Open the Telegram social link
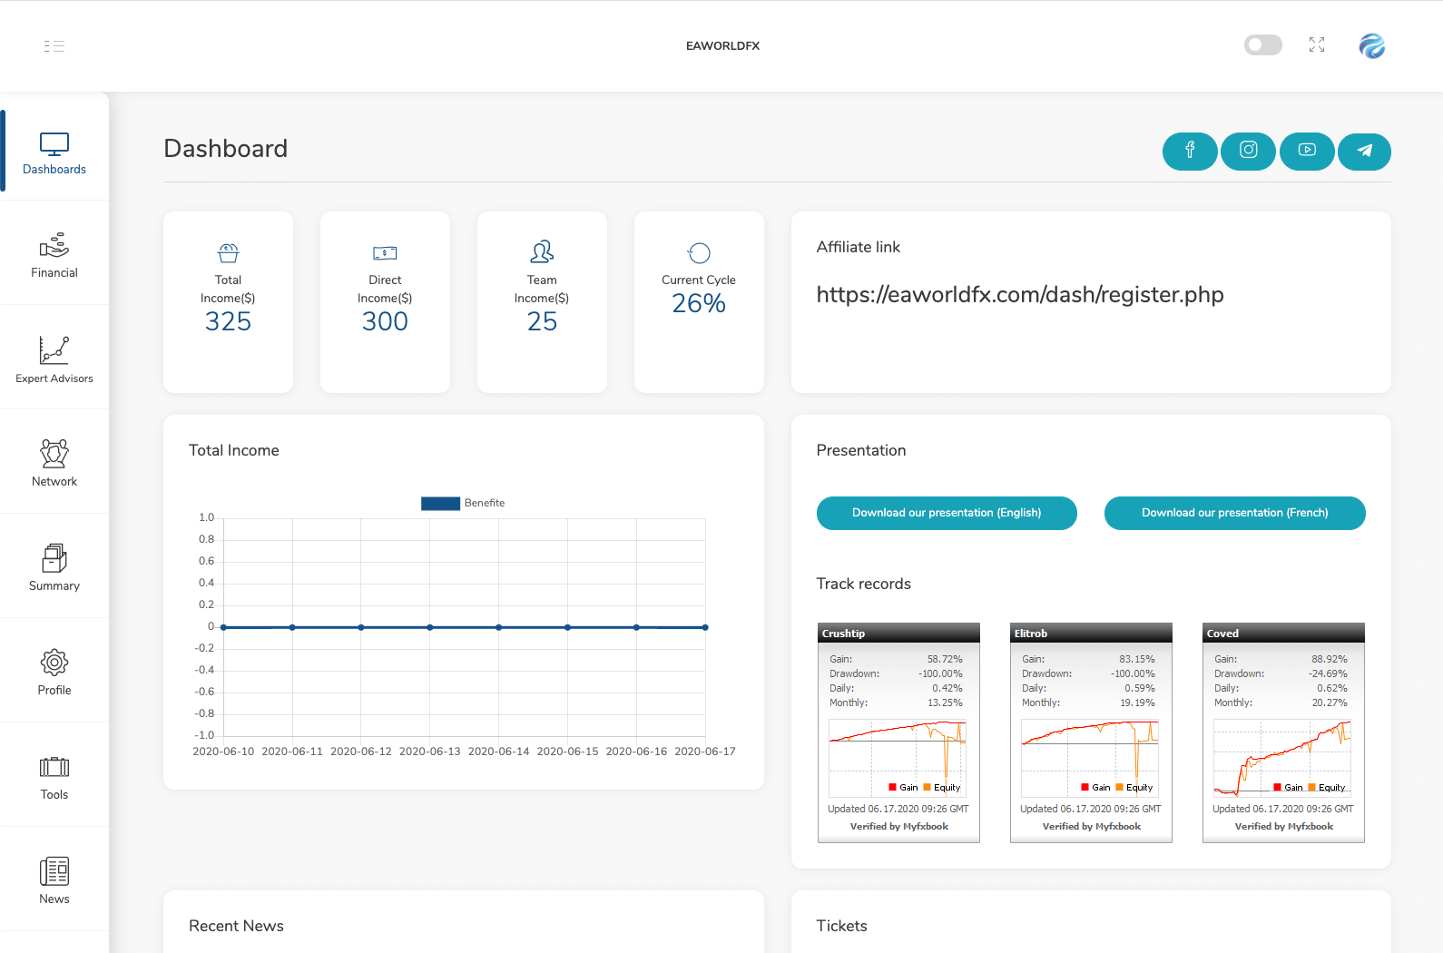This screenshot has height=953, width=1443. tap(1364, 151)
